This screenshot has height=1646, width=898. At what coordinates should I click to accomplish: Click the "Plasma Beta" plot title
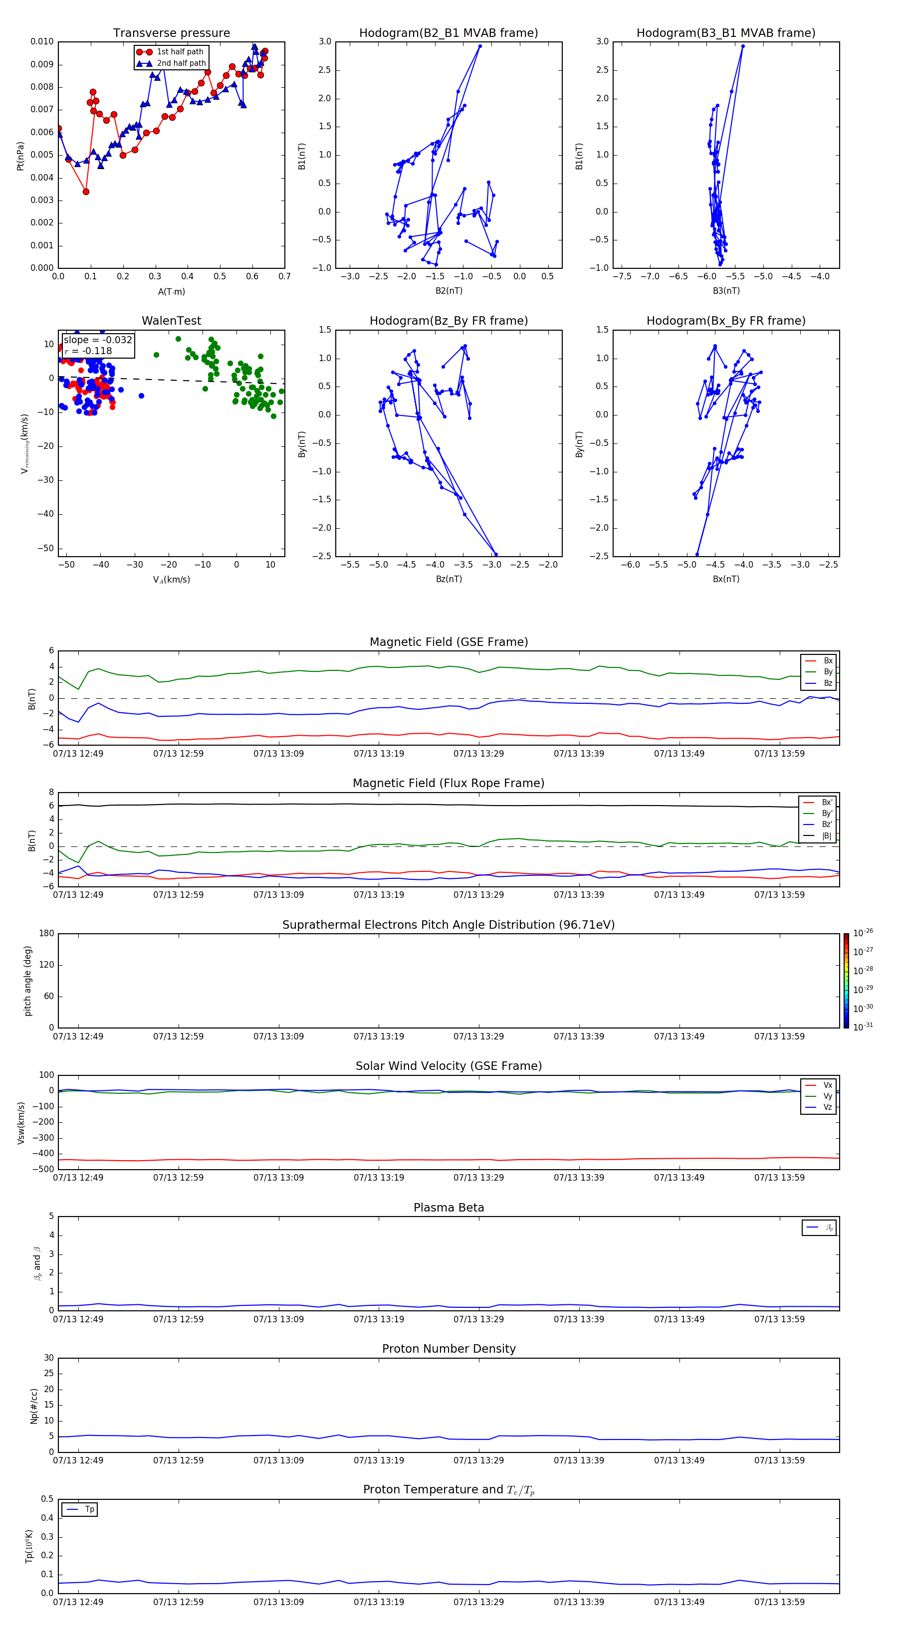pos(449,1208)
